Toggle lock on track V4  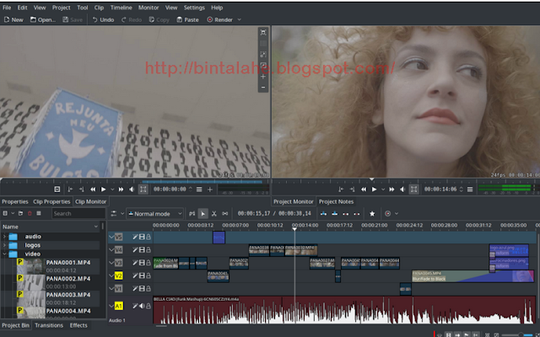[148, 250]
